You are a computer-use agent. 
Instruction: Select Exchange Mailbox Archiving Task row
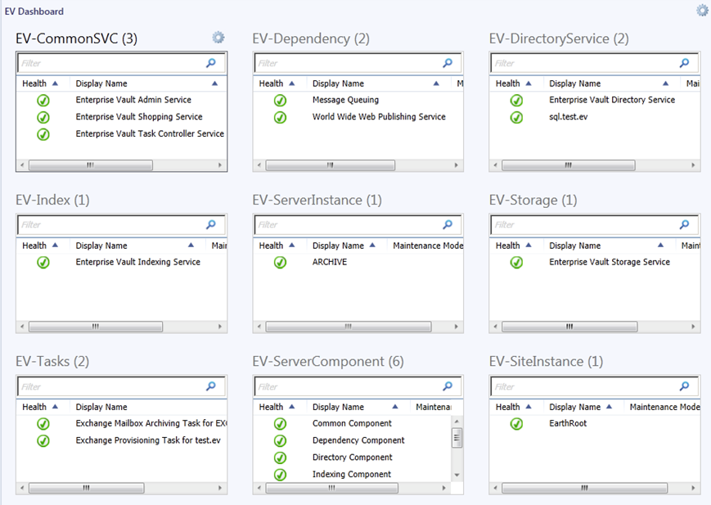point(122,423)
